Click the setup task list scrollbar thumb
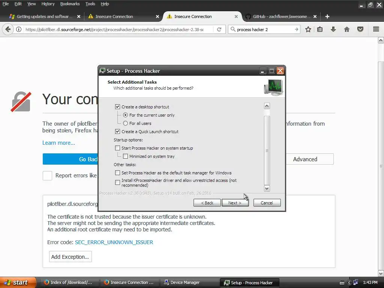This screenshot has width=384, height=288. click(267, 151)
